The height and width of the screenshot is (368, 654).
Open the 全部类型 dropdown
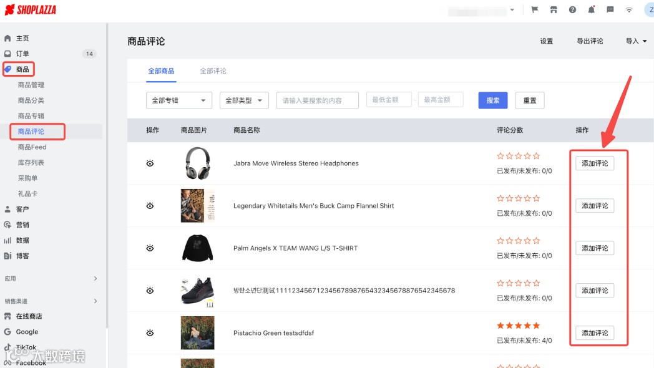(x=244, y=100)
